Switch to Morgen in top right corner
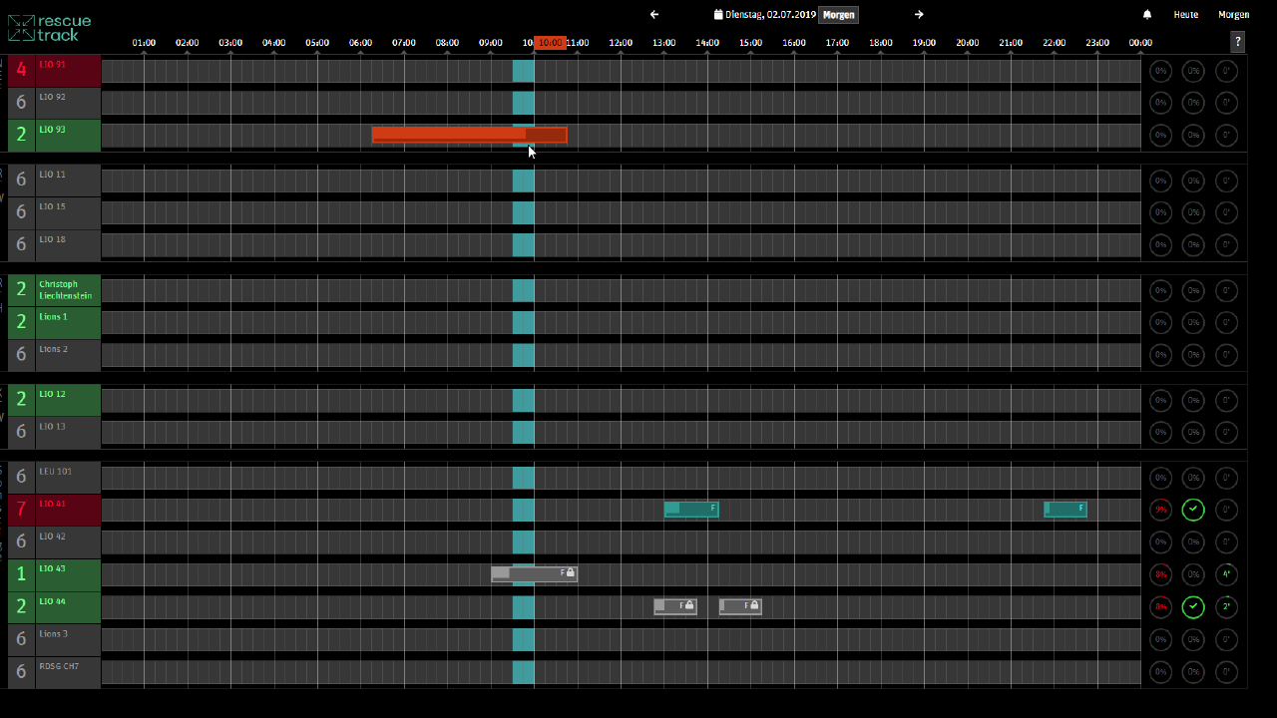1277x718 pixels. coord(1233,15)
